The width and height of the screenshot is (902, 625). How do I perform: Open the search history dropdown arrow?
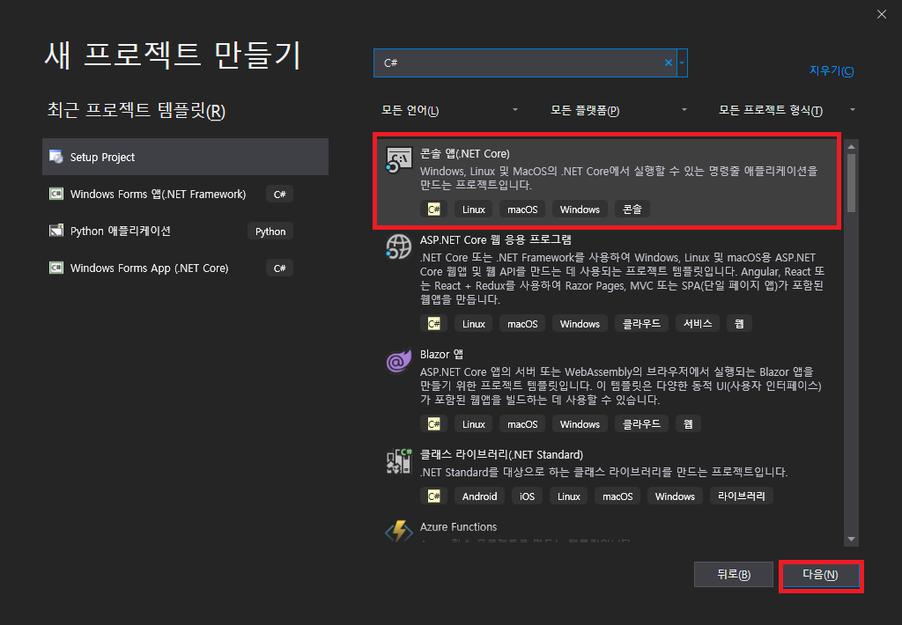pos(682,62)
